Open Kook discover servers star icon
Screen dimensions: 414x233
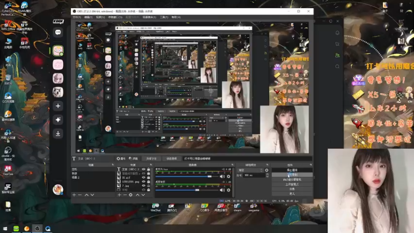[58, 120]
